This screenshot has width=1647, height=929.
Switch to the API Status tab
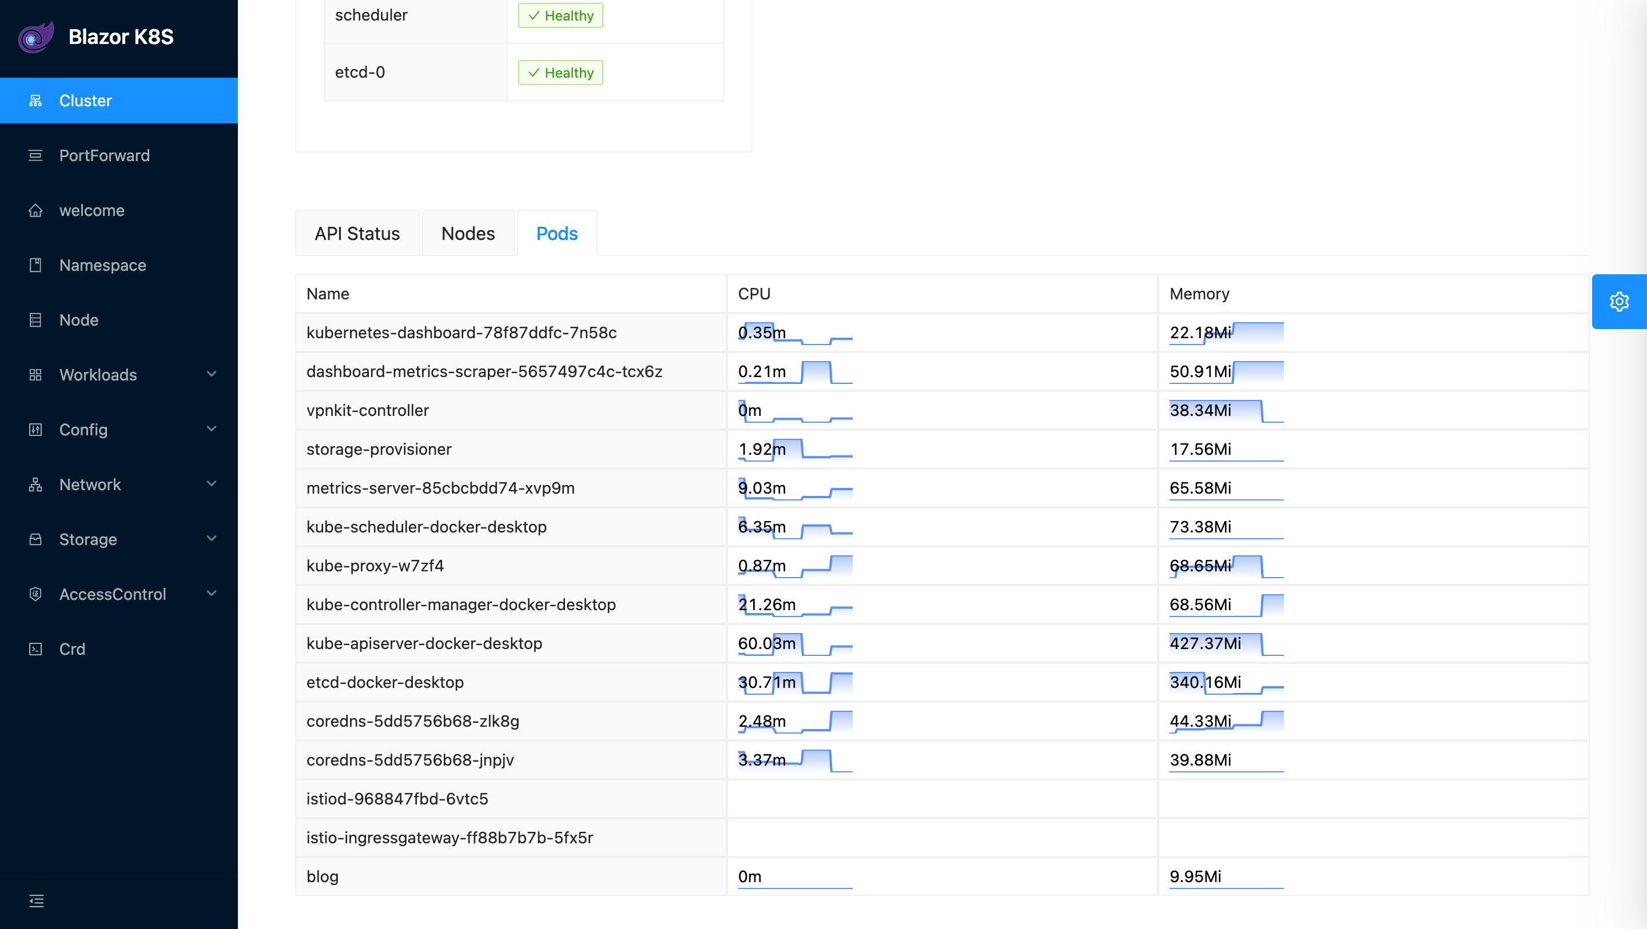coord(357,234)
